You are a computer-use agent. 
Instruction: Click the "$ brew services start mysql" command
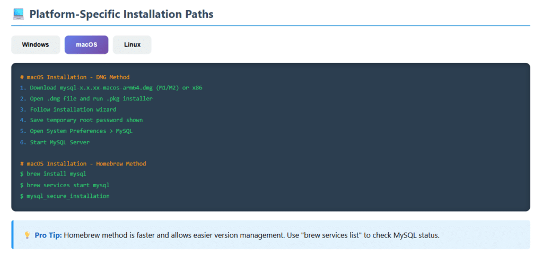tap(65, 185)
